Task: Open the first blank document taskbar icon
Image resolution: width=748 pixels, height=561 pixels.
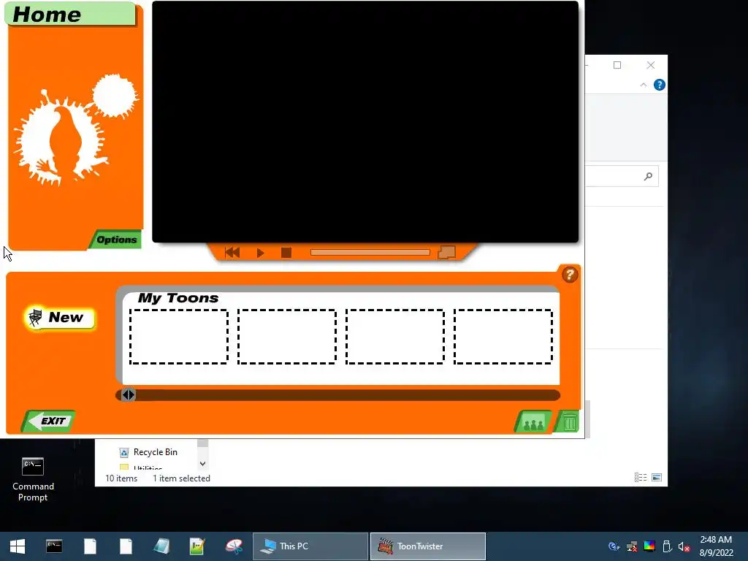Action: click(90, 546)
